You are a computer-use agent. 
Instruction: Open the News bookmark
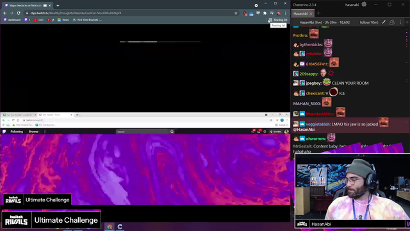pos(63,20)
